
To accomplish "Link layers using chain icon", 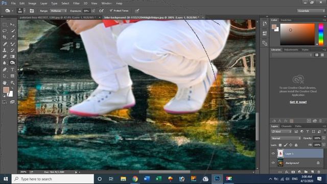I will coord(280,172).
